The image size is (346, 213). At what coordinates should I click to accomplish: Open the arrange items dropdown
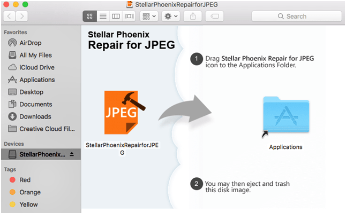149,17
